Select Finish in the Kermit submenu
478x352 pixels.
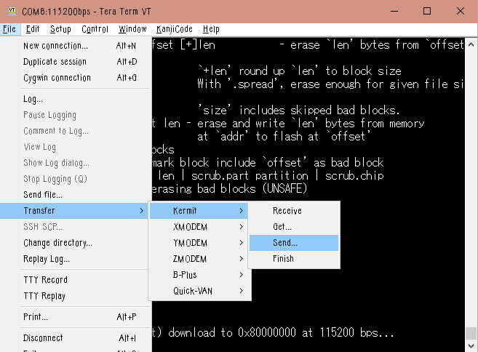click(284, 258)
